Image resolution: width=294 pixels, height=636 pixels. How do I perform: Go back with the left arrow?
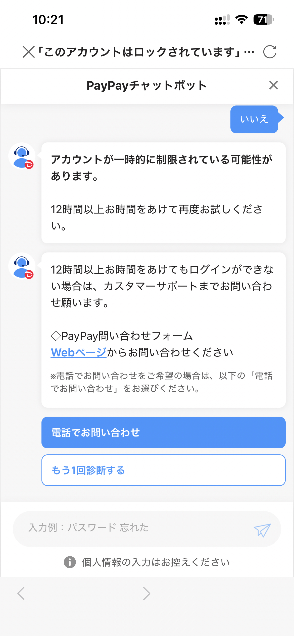point(21,593)
